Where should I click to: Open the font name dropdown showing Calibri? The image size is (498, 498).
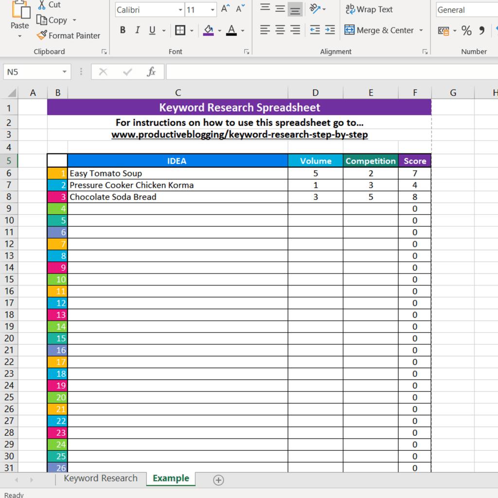coord(180,10)
